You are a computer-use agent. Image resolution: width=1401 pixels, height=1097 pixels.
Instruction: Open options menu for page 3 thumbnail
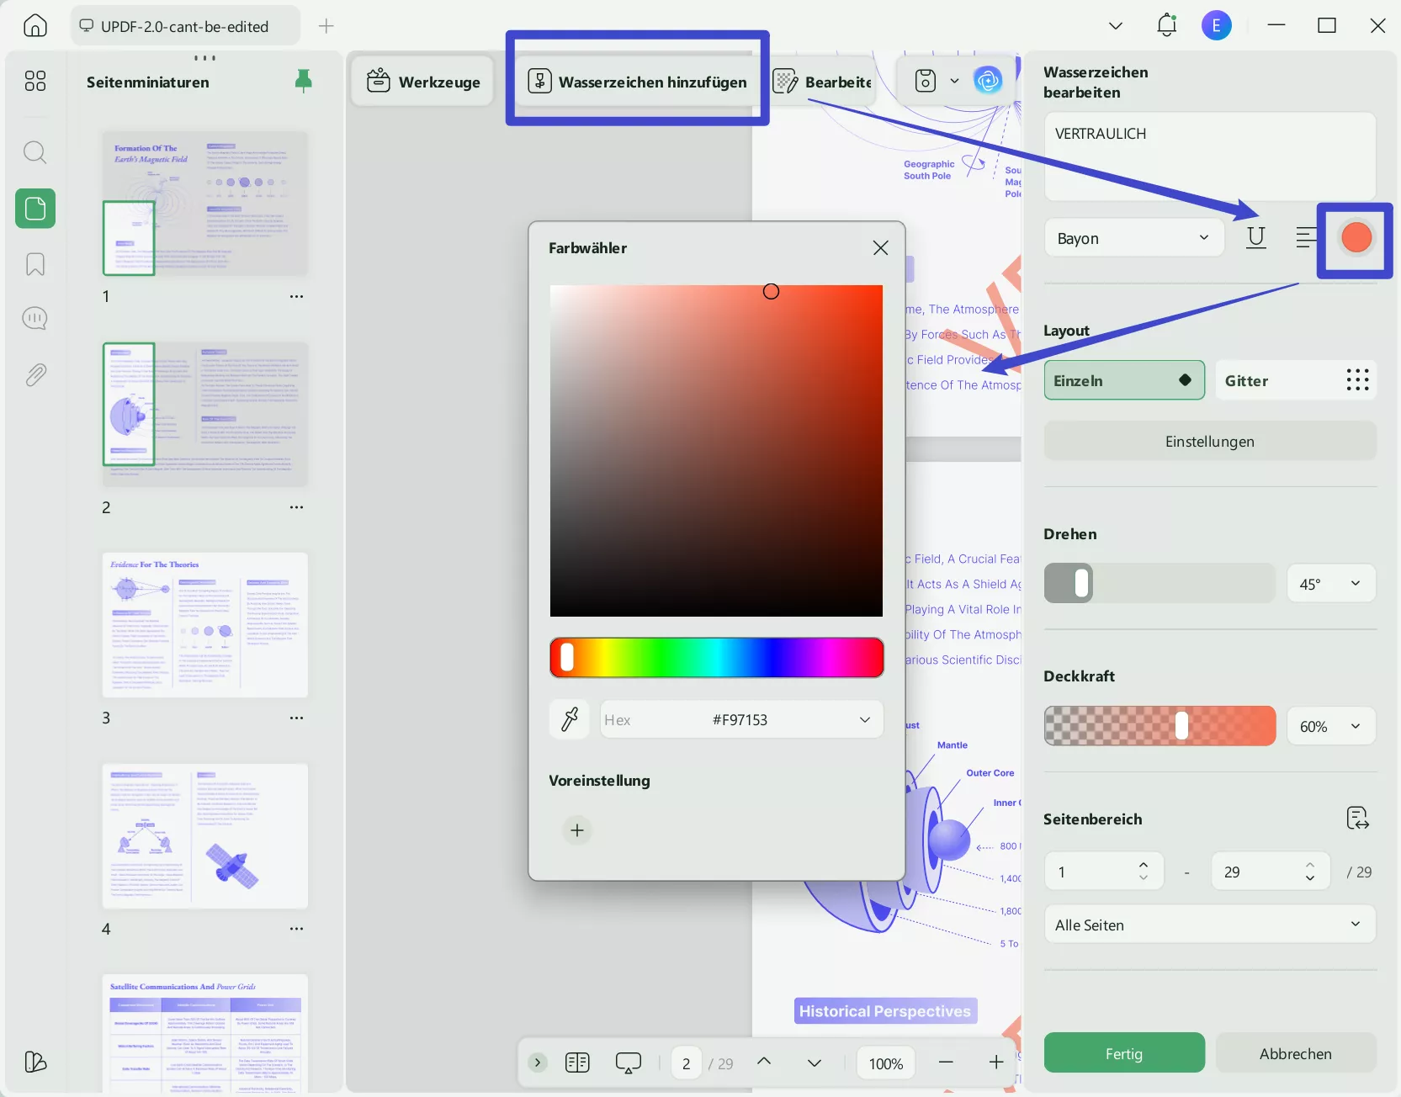click(x=296, y=718)
